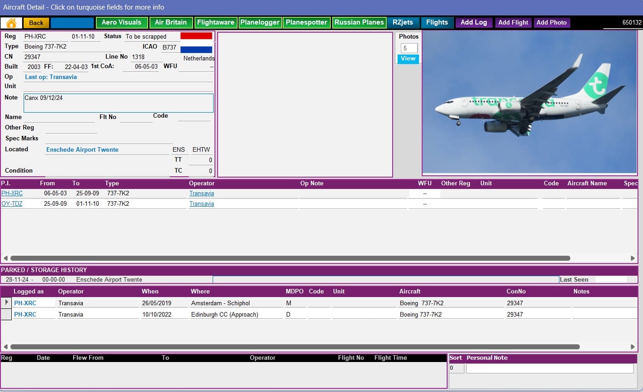Open PH-XRC in the P.I. history
The width and height of the screenshot is (643, 392).
(12, 193)
